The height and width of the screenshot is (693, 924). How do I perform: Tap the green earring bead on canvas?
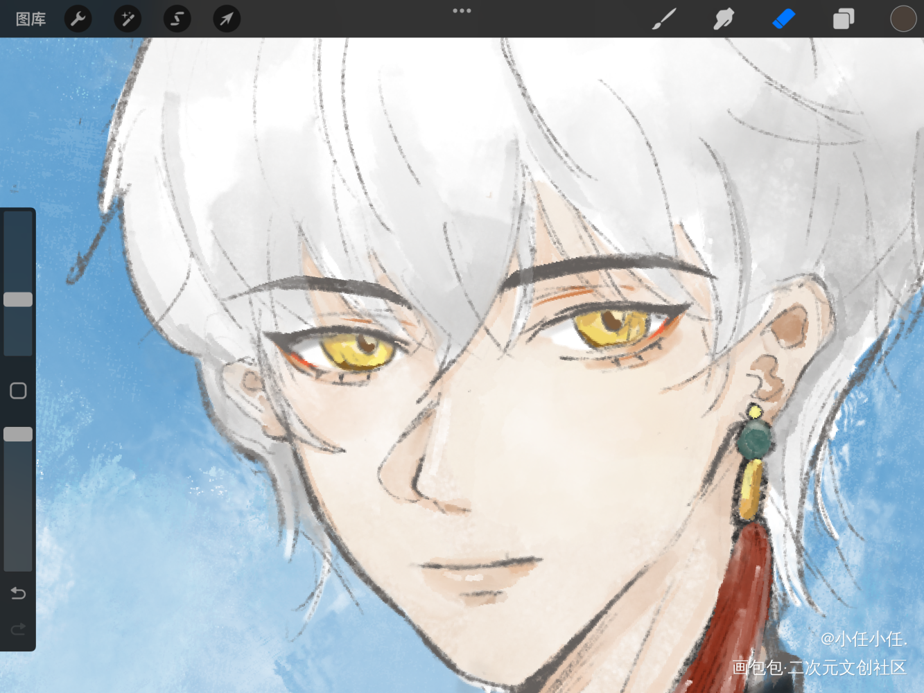pyautogui.click(x=754, y=440)
